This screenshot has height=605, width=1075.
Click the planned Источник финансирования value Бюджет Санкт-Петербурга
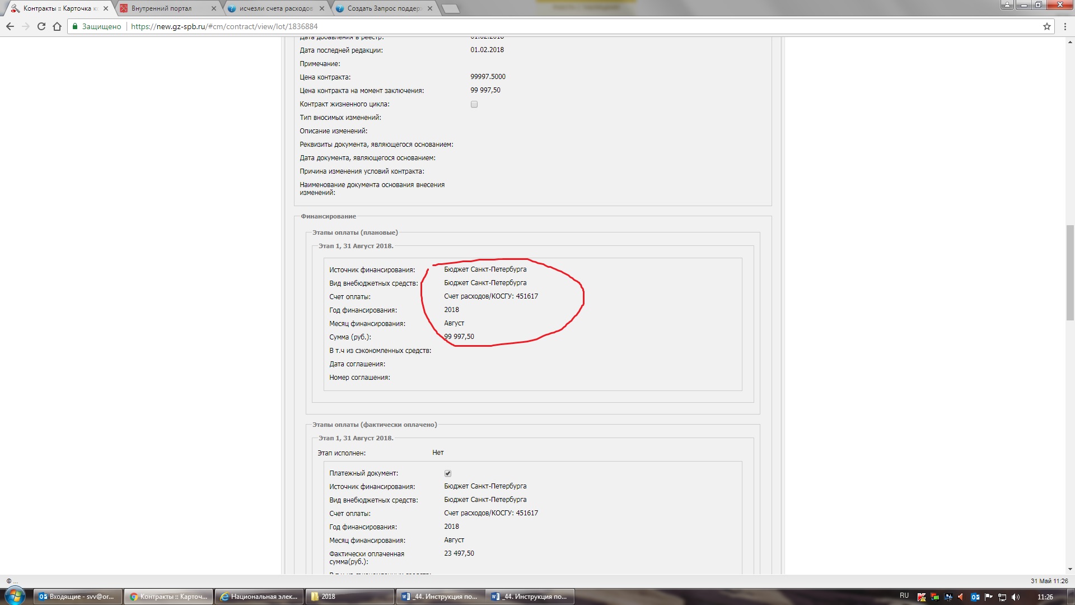485,269
